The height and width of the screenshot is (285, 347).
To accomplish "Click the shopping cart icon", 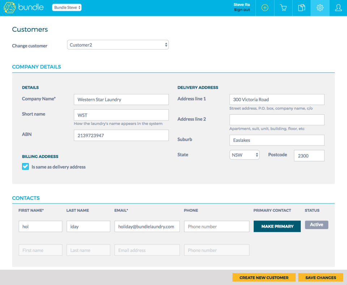I will 283,7.
